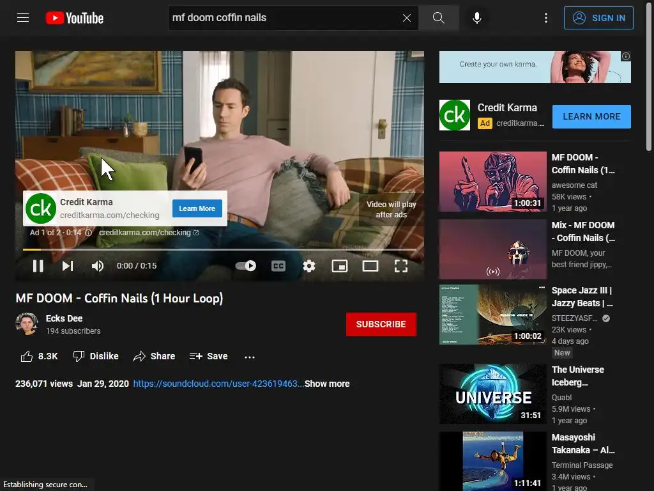Open Mix - MF DOOM Coffin Nails thumbnail
654x491 pixels.
[x=492, y=249]
